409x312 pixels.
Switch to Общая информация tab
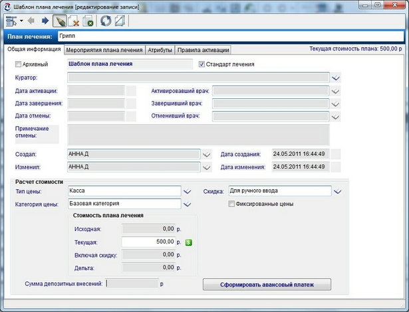point(34,49)
